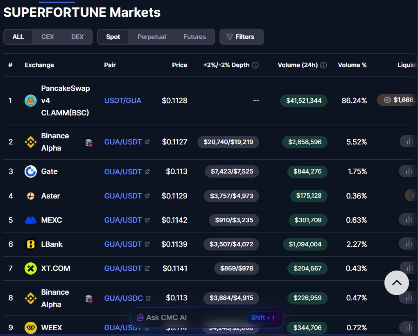Open external link icon for GUA/USDC pair

tap(148, 298)
